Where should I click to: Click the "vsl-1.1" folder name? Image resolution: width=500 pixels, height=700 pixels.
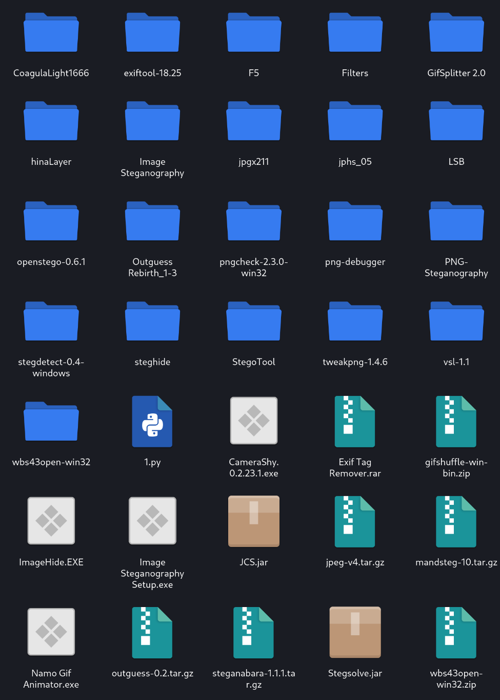click(x=456, y=362)
